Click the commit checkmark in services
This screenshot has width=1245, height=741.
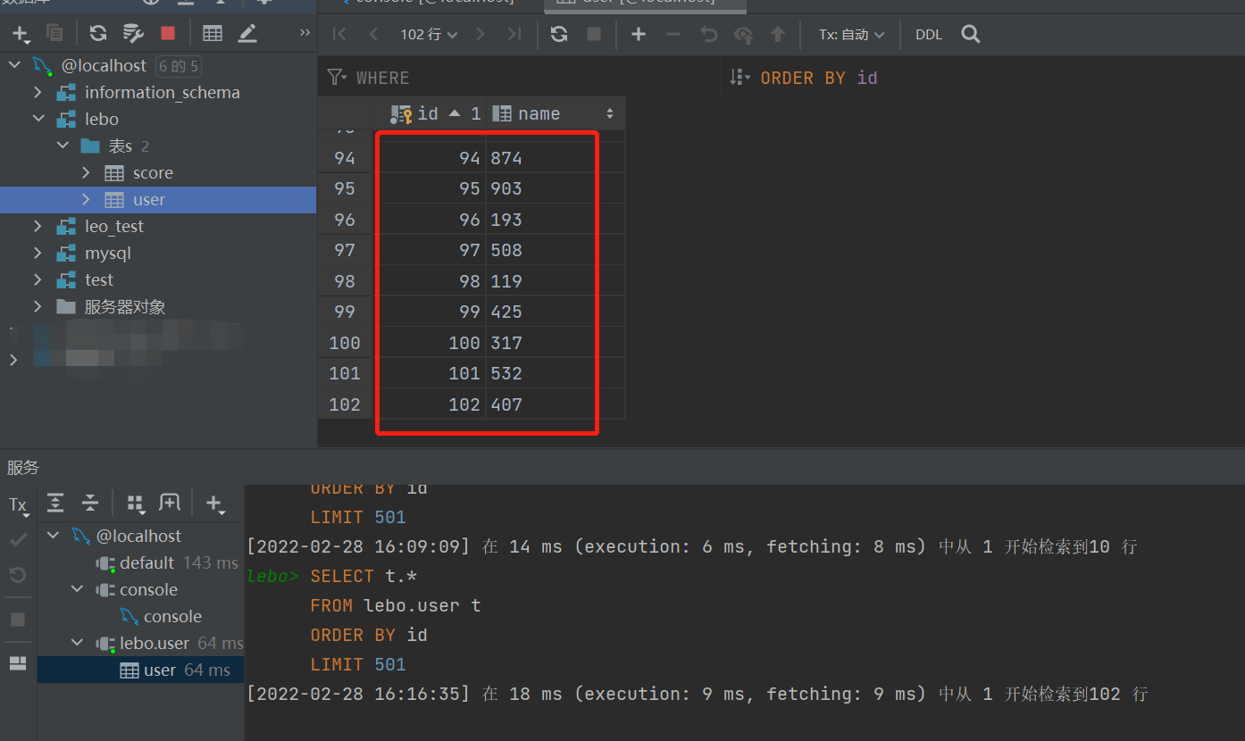(18, 539)
